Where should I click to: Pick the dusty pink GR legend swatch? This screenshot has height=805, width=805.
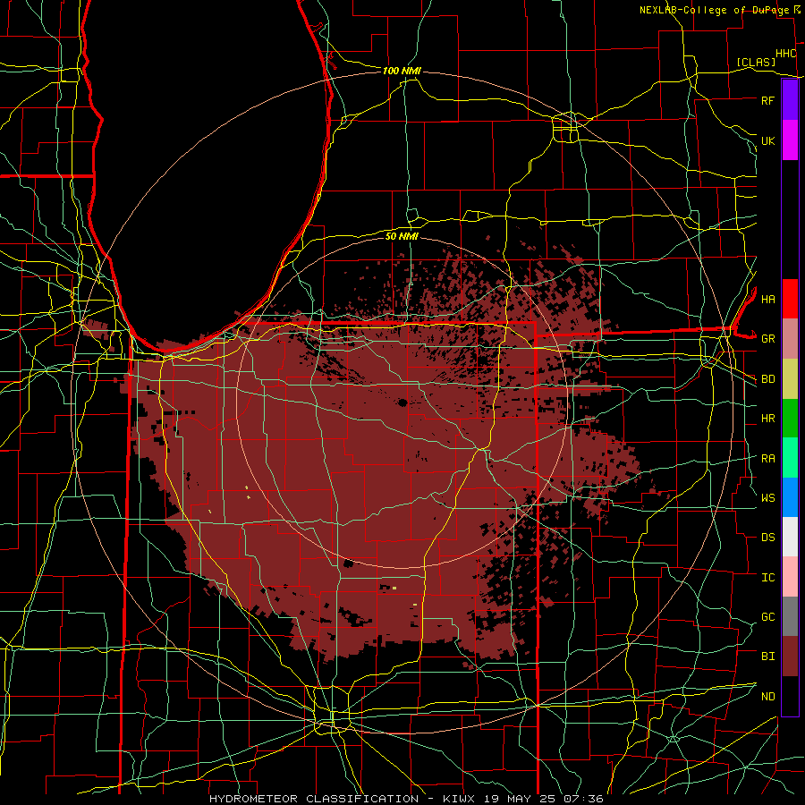tap(790, 339)
